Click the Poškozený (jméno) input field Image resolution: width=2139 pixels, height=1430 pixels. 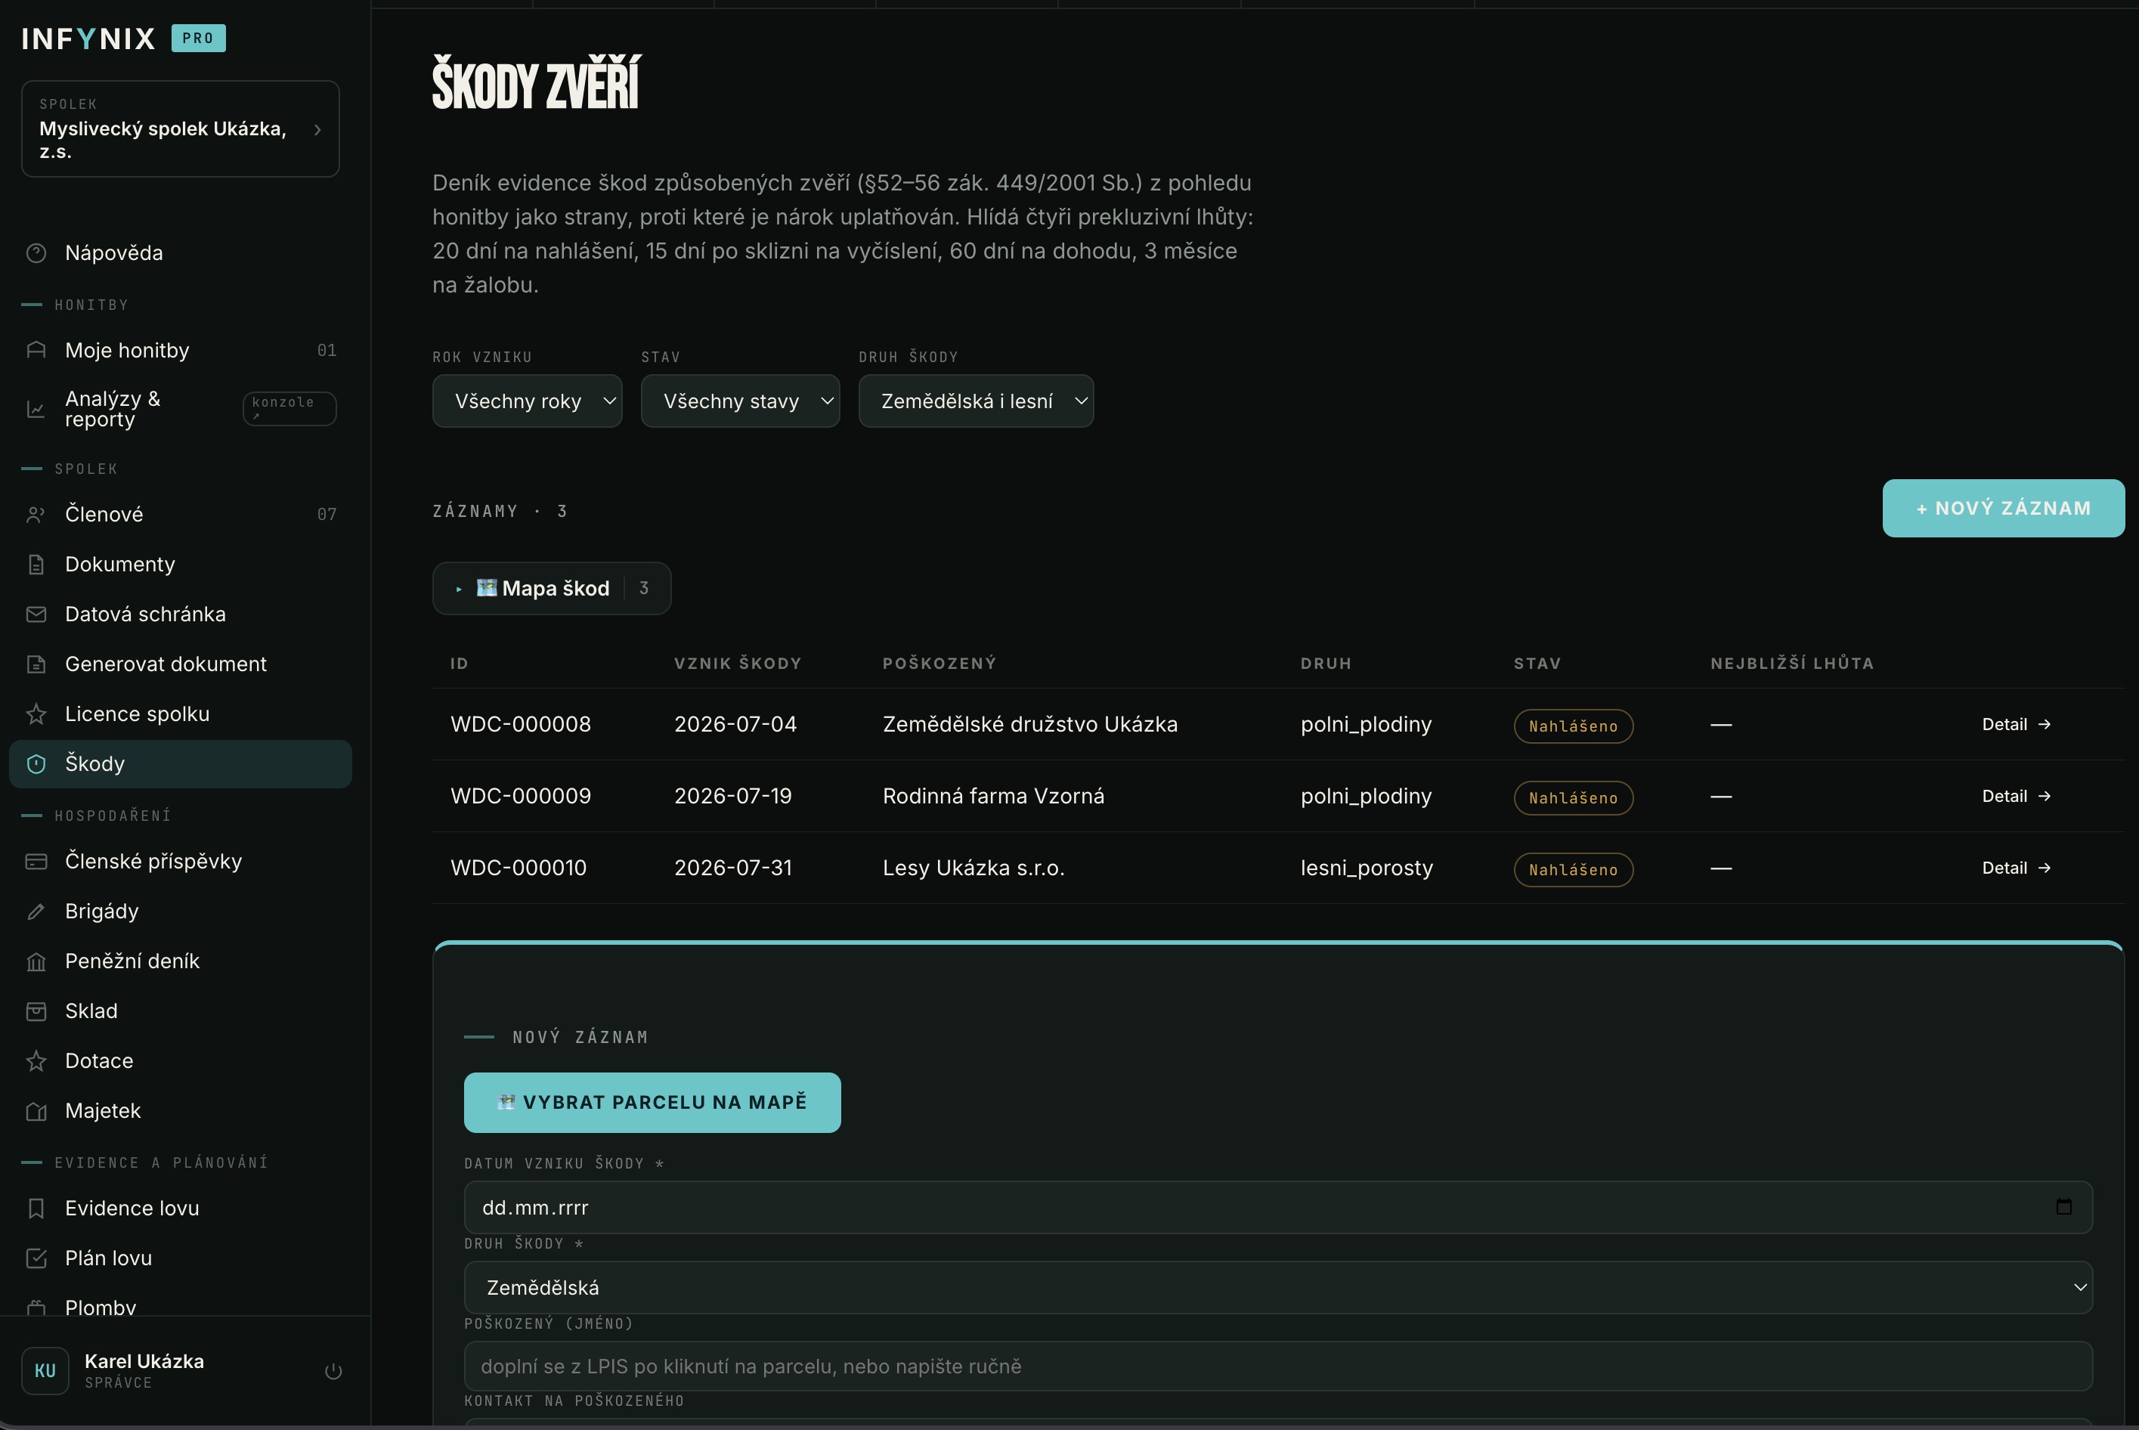pyautogui.click(x=1278, y=1367)
